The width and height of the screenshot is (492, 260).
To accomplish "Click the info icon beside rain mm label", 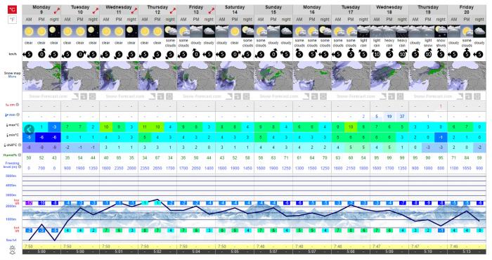I will tap(18, 115).
